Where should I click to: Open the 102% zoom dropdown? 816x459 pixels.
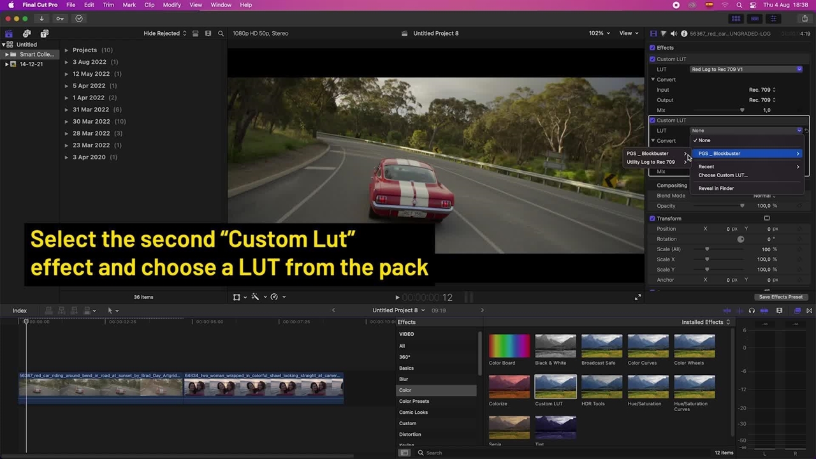tap(599, 33)
